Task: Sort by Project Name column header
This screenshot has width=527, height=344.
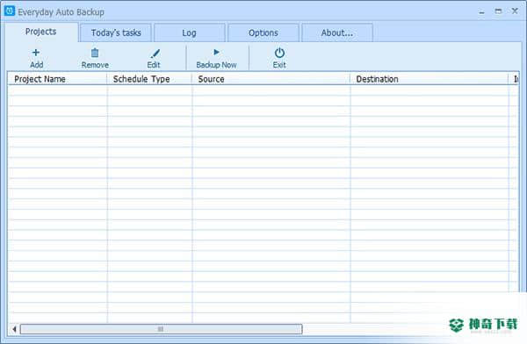Action: 57,79
